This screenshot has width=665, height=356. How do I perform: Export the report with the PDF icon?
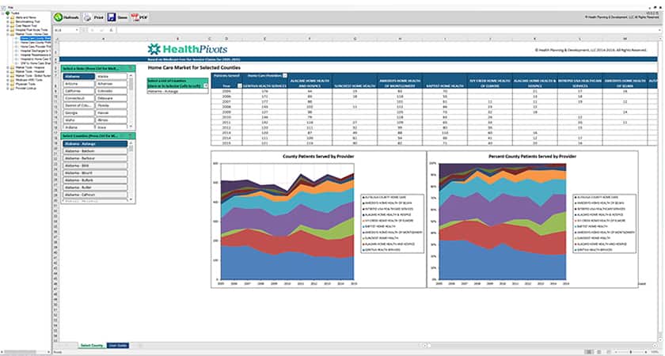[x=135, y=17]
